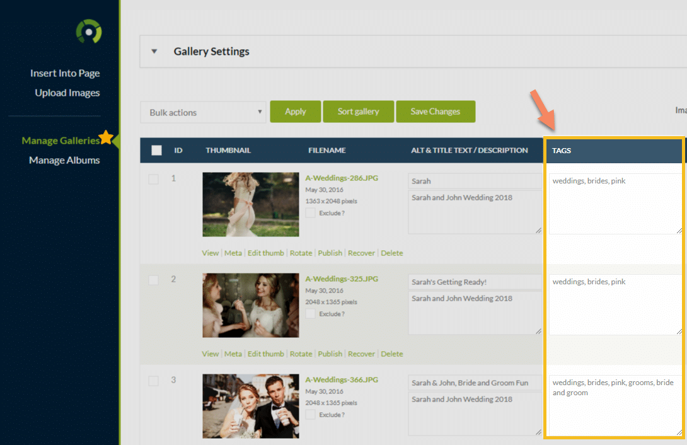
Task: Open Insert Into Page menu item
Action: pos(65,73)
